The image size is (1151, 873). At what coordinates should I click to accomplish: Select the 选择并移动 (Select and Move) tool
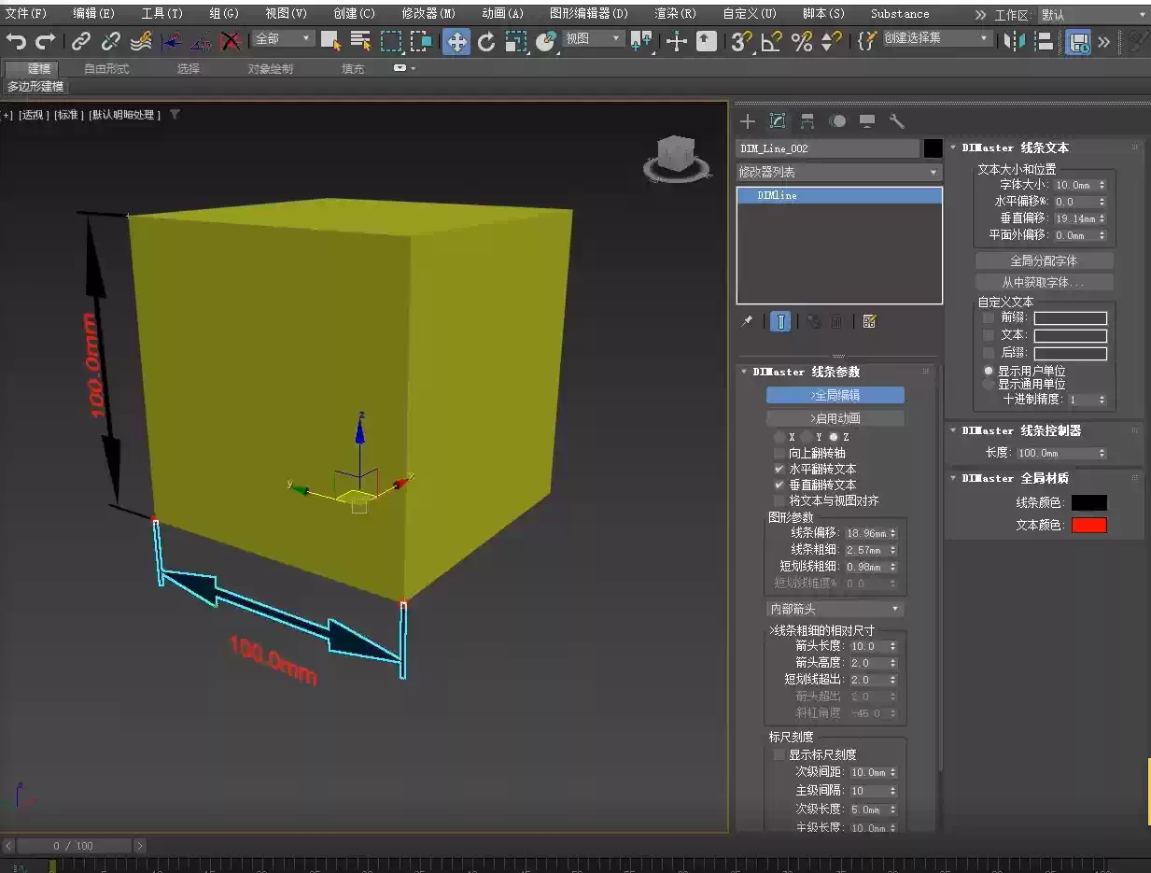[x=456, y=42]
